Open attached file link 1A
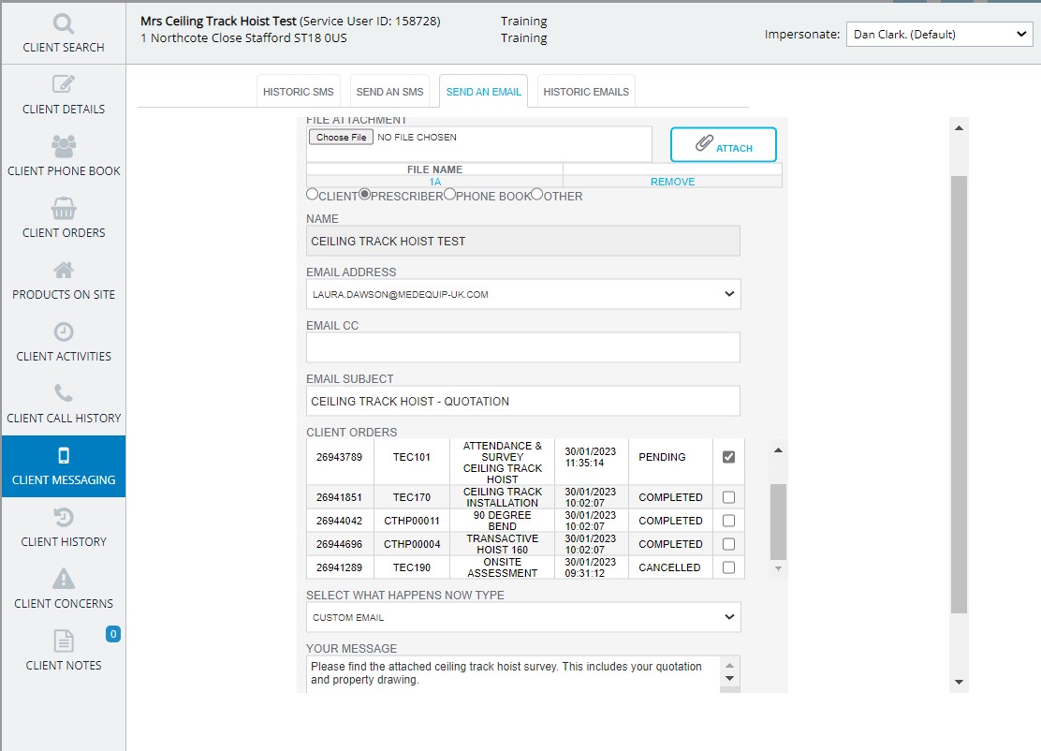Viewport: 1041px width, 751px height. coord(435,182)
